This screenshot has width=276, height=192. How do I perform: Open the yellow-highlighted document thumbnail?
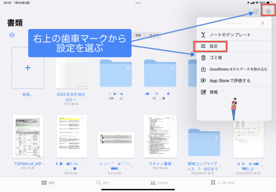(72, 136)
